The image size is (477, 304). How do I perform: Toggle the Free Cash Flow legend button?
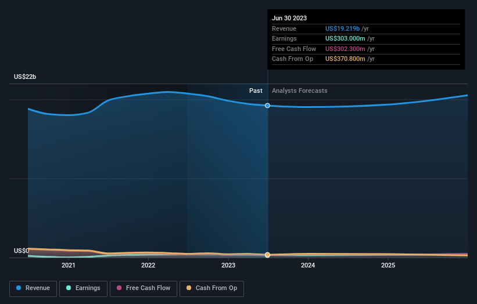click(x=144, y=288)
